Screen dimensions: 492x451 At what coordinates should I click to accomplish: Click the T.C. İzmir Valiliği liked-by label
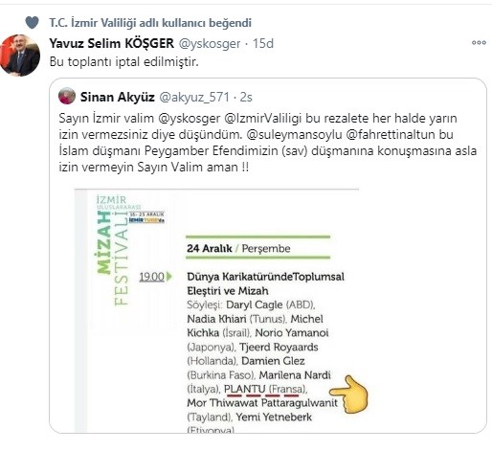(x=150, y=23)
